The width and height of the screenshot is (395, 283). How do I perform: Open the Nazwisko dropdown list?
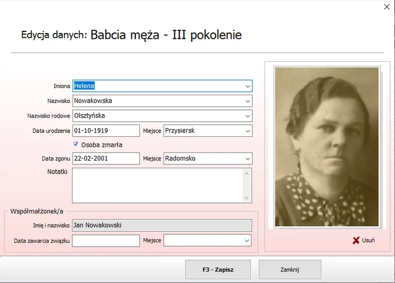[x=248, y=101]
